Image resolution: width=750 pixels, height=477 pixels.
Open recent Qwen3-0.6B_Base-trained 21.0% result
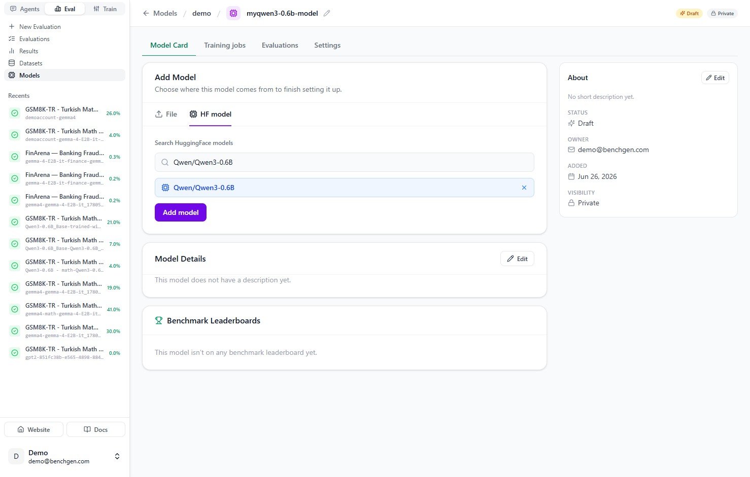[x=64, y=222]
